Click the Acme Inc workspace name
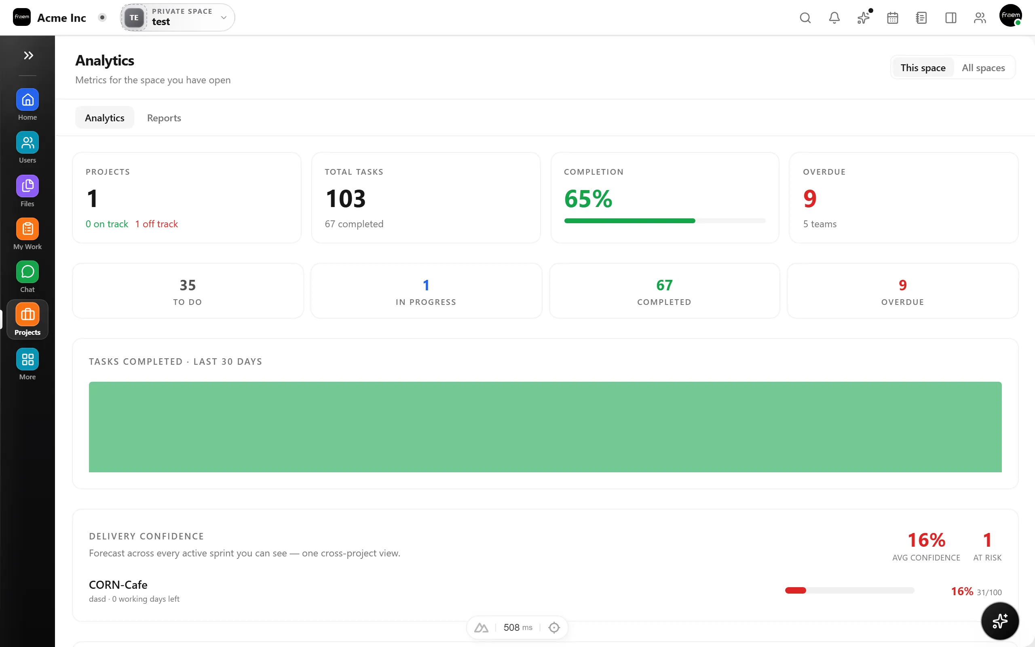 [61, 17]
